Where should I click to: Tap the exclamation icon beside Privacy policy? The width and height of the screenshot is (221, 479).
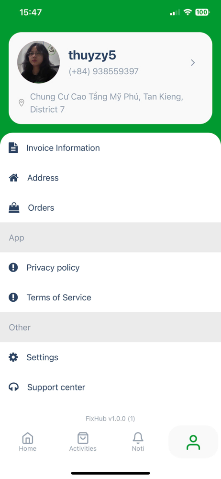13,268
